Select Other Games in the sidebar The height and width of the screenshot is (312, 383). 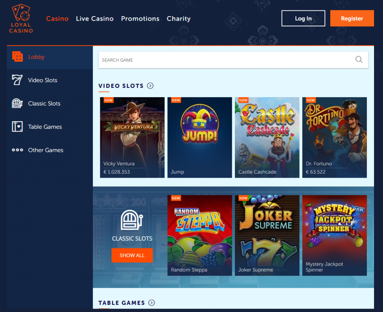50,150
